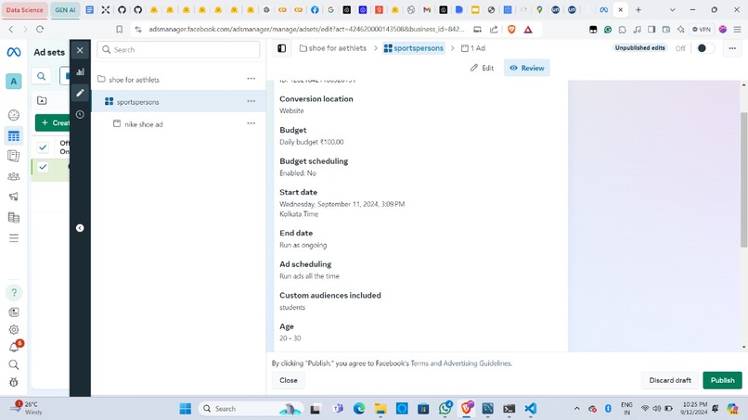Toggle the checkbox in green highlighted row
The width and height of the screenshot is (748, 420).
(x=43, y=167)
